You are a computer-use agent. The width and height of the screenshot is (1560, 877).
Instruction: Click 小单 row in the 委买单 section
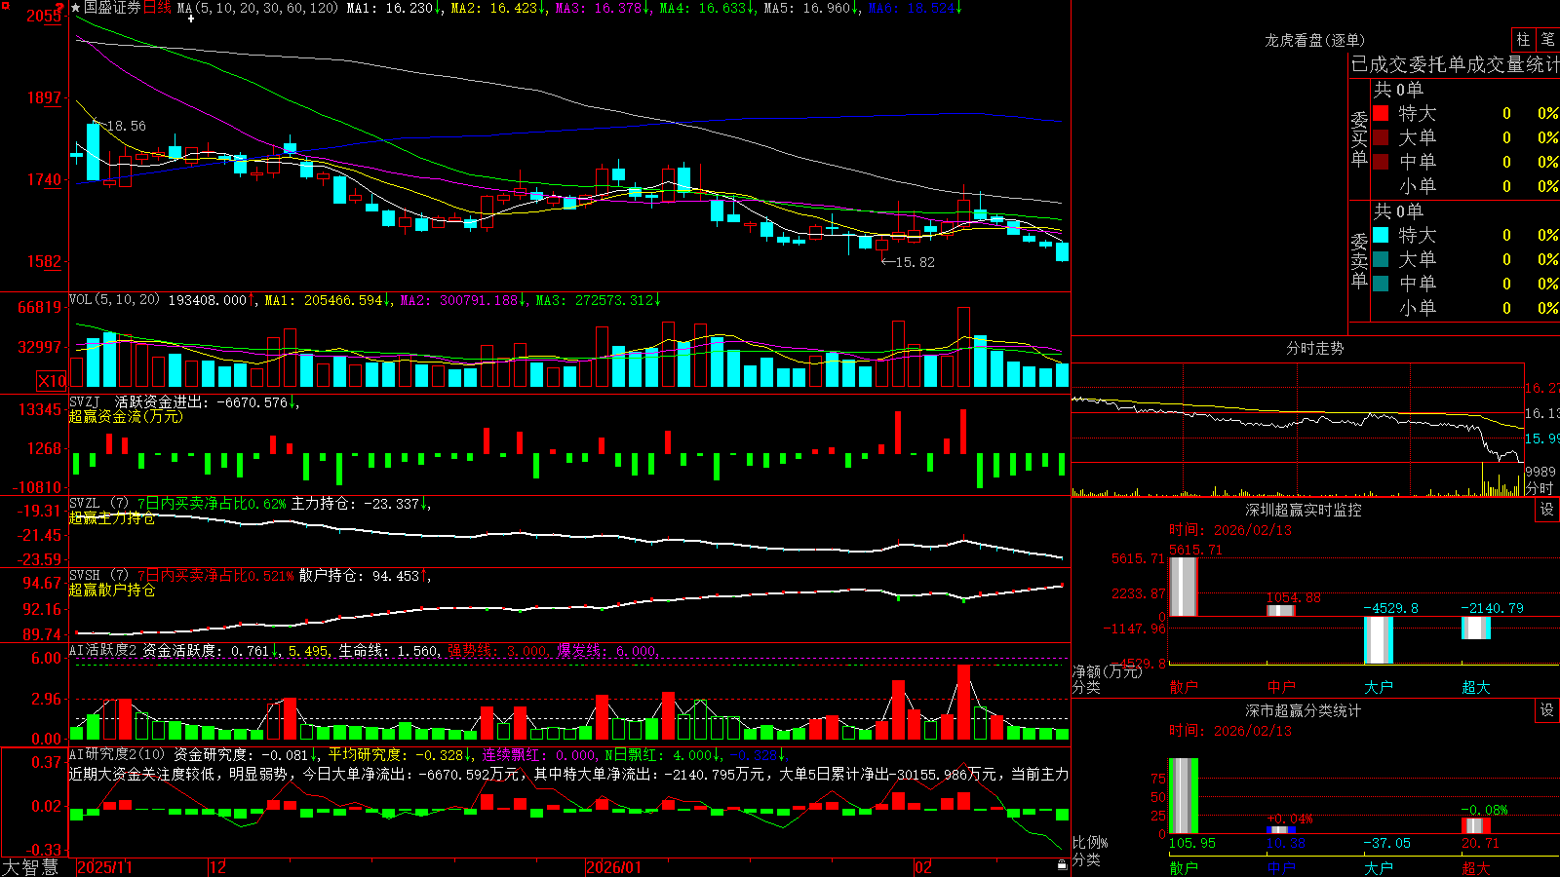point(1465,186)
